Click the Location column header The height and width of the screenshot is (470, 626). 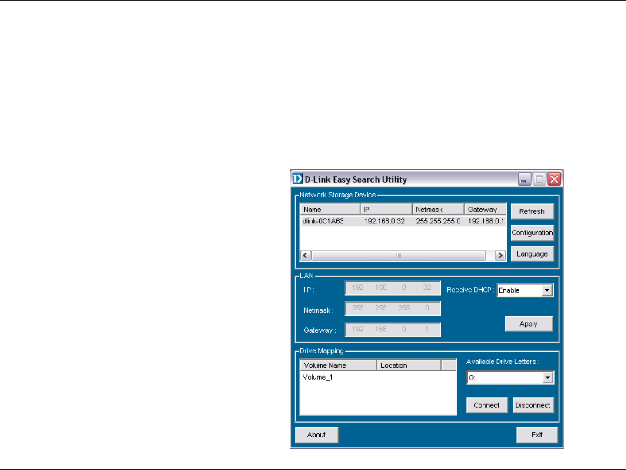(x=409, y=365)
